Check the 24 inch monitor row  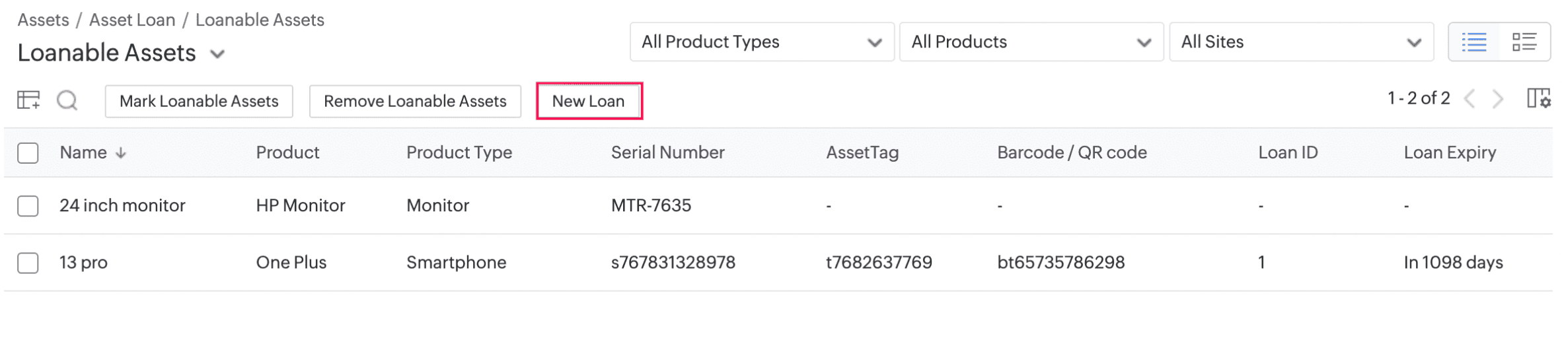tap(28, 206)
